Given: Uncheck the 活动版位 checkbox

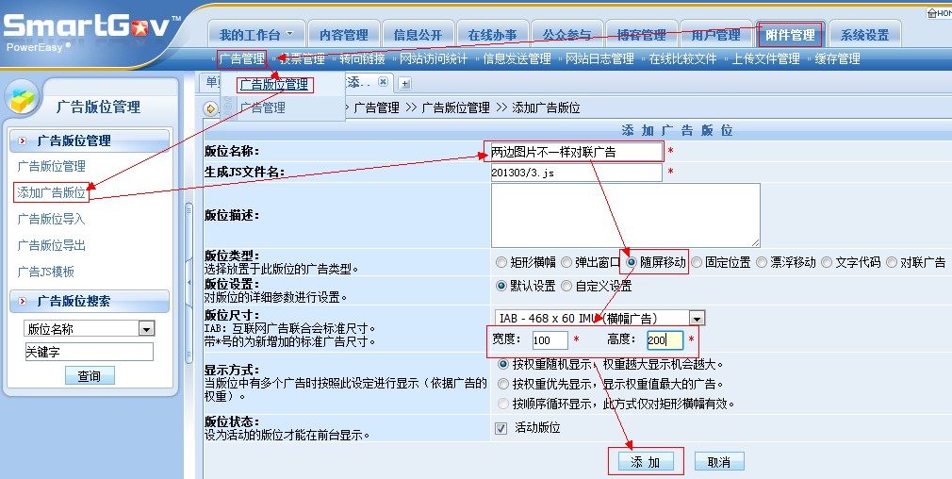Looking at the screenshot, I should click(x=501, y=428).
